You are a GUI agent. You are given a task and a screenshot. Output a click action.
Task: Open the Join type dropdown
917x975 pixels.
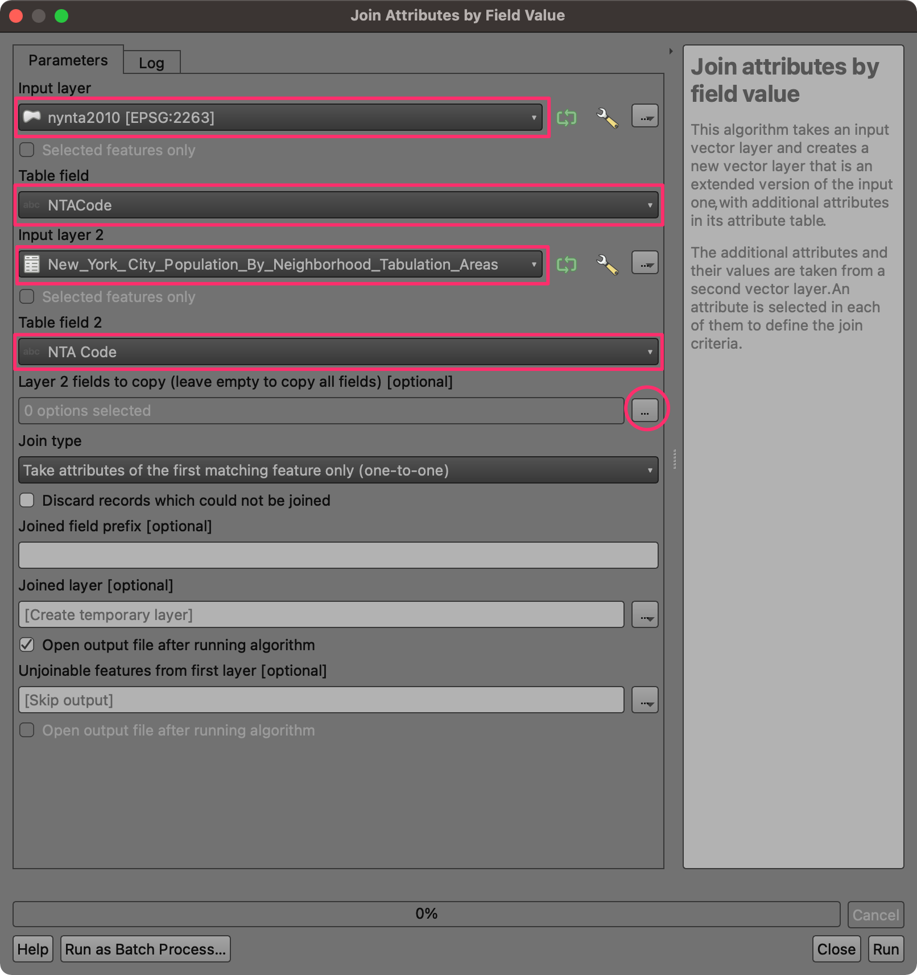click(x=338, y=470)
